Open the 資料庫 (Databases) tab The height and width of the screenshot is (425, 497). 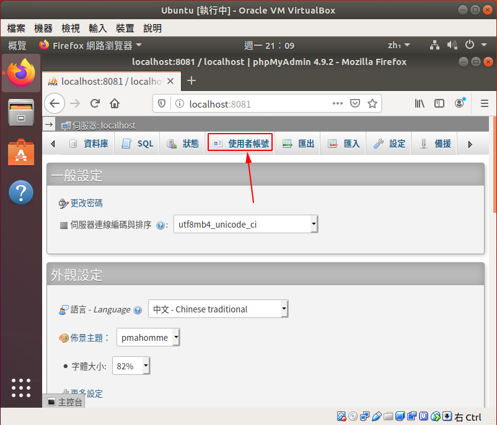pyautogui.click(x=89, y=144)
